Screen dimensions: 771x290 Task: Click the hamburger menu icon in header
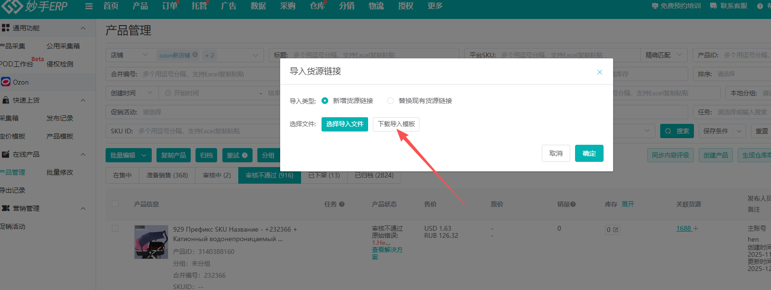pos(88,6)
